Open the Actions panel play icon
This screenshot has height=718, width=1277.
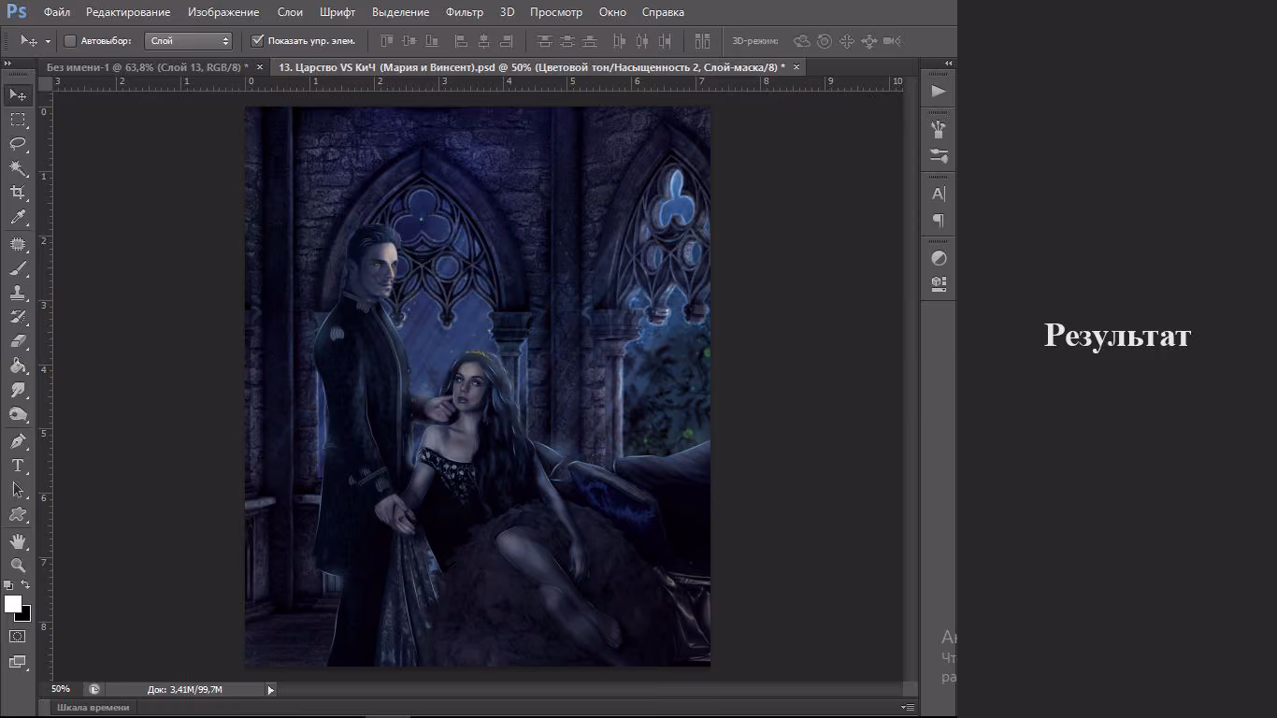[939, 91]
